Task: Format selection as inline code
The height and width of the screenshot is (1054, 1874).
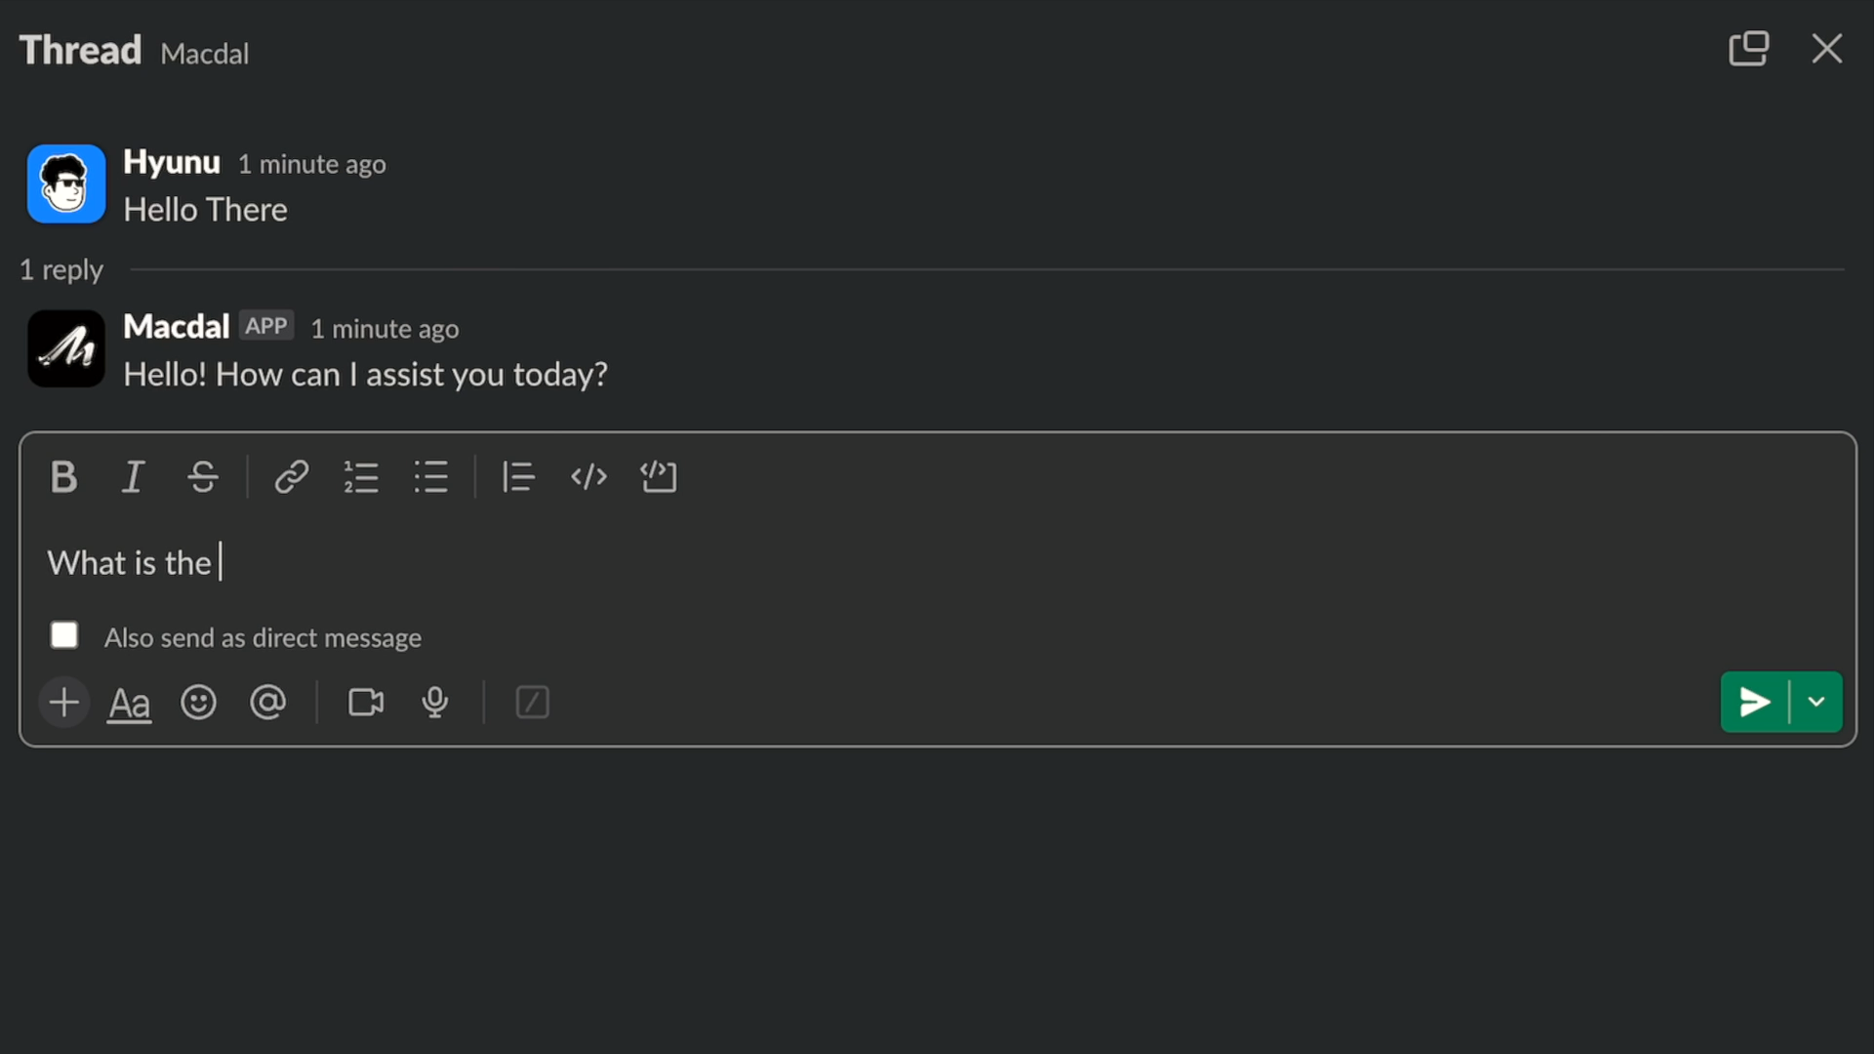Action: pyautogui.click(x=589, y=477)
